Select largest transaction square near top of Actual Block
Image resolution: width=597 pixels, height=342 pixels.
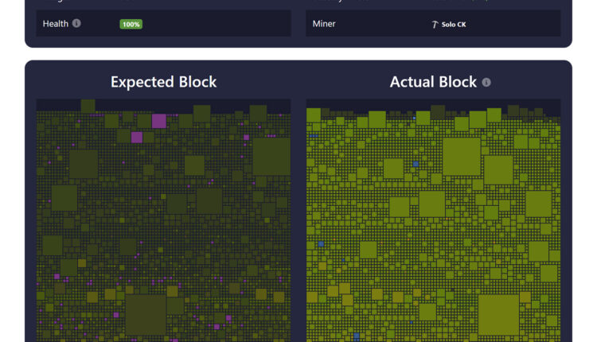pyautogui.click(x=462, y=157)
